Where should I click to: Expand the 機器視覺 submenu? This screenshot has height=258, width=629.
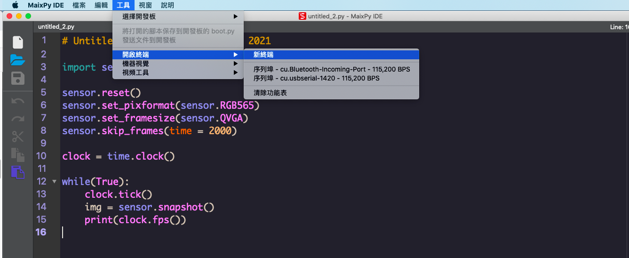(178, 64)
